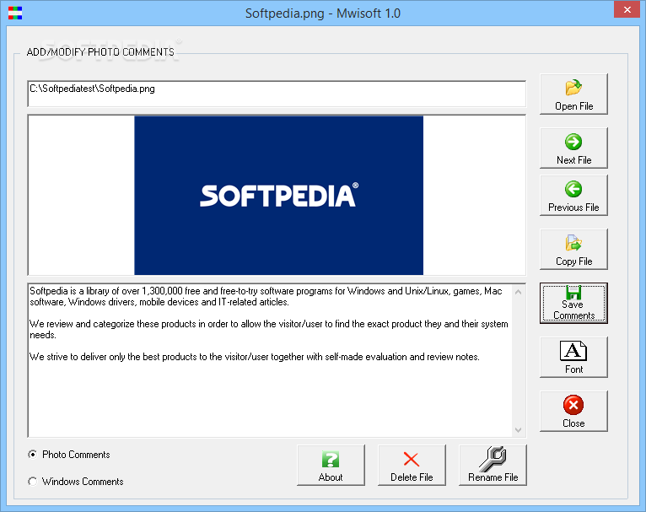Click the comment line starting 'We strive to deliver'

click(x=255, y=357)
